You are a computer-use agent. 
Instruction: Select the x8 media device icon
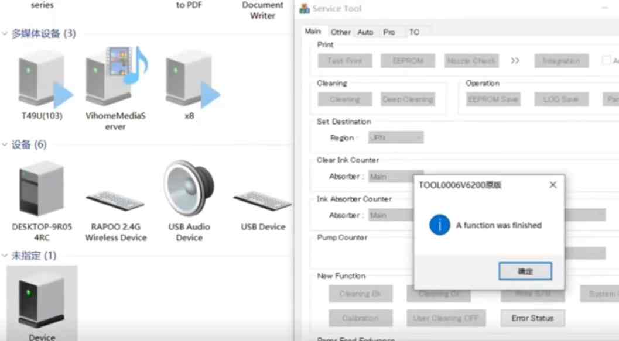[x=189, y=79]
